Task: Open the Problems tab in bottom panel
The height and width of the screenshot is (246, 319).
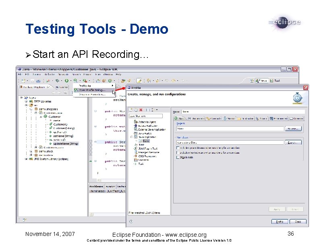Action: click(96, 187)
